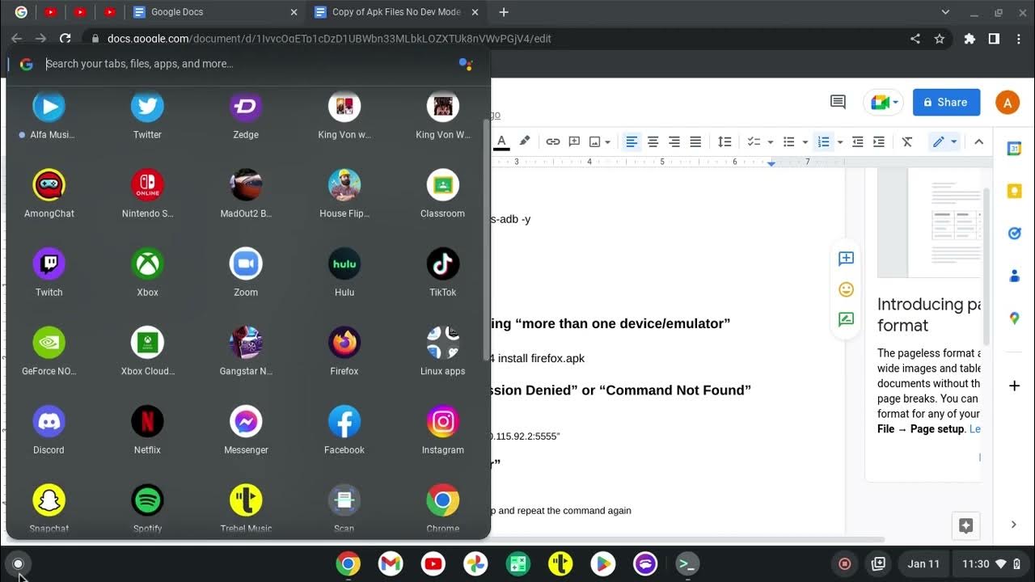Open the Xbox app

[147, 264]
